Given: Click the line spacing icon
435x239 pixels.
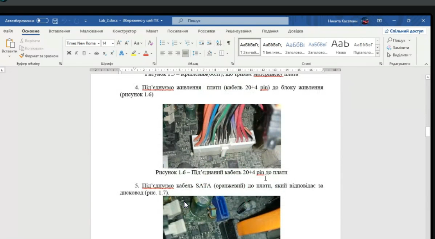Looking at the screenshot, I should pyautogui.click(x=195, y=53).
